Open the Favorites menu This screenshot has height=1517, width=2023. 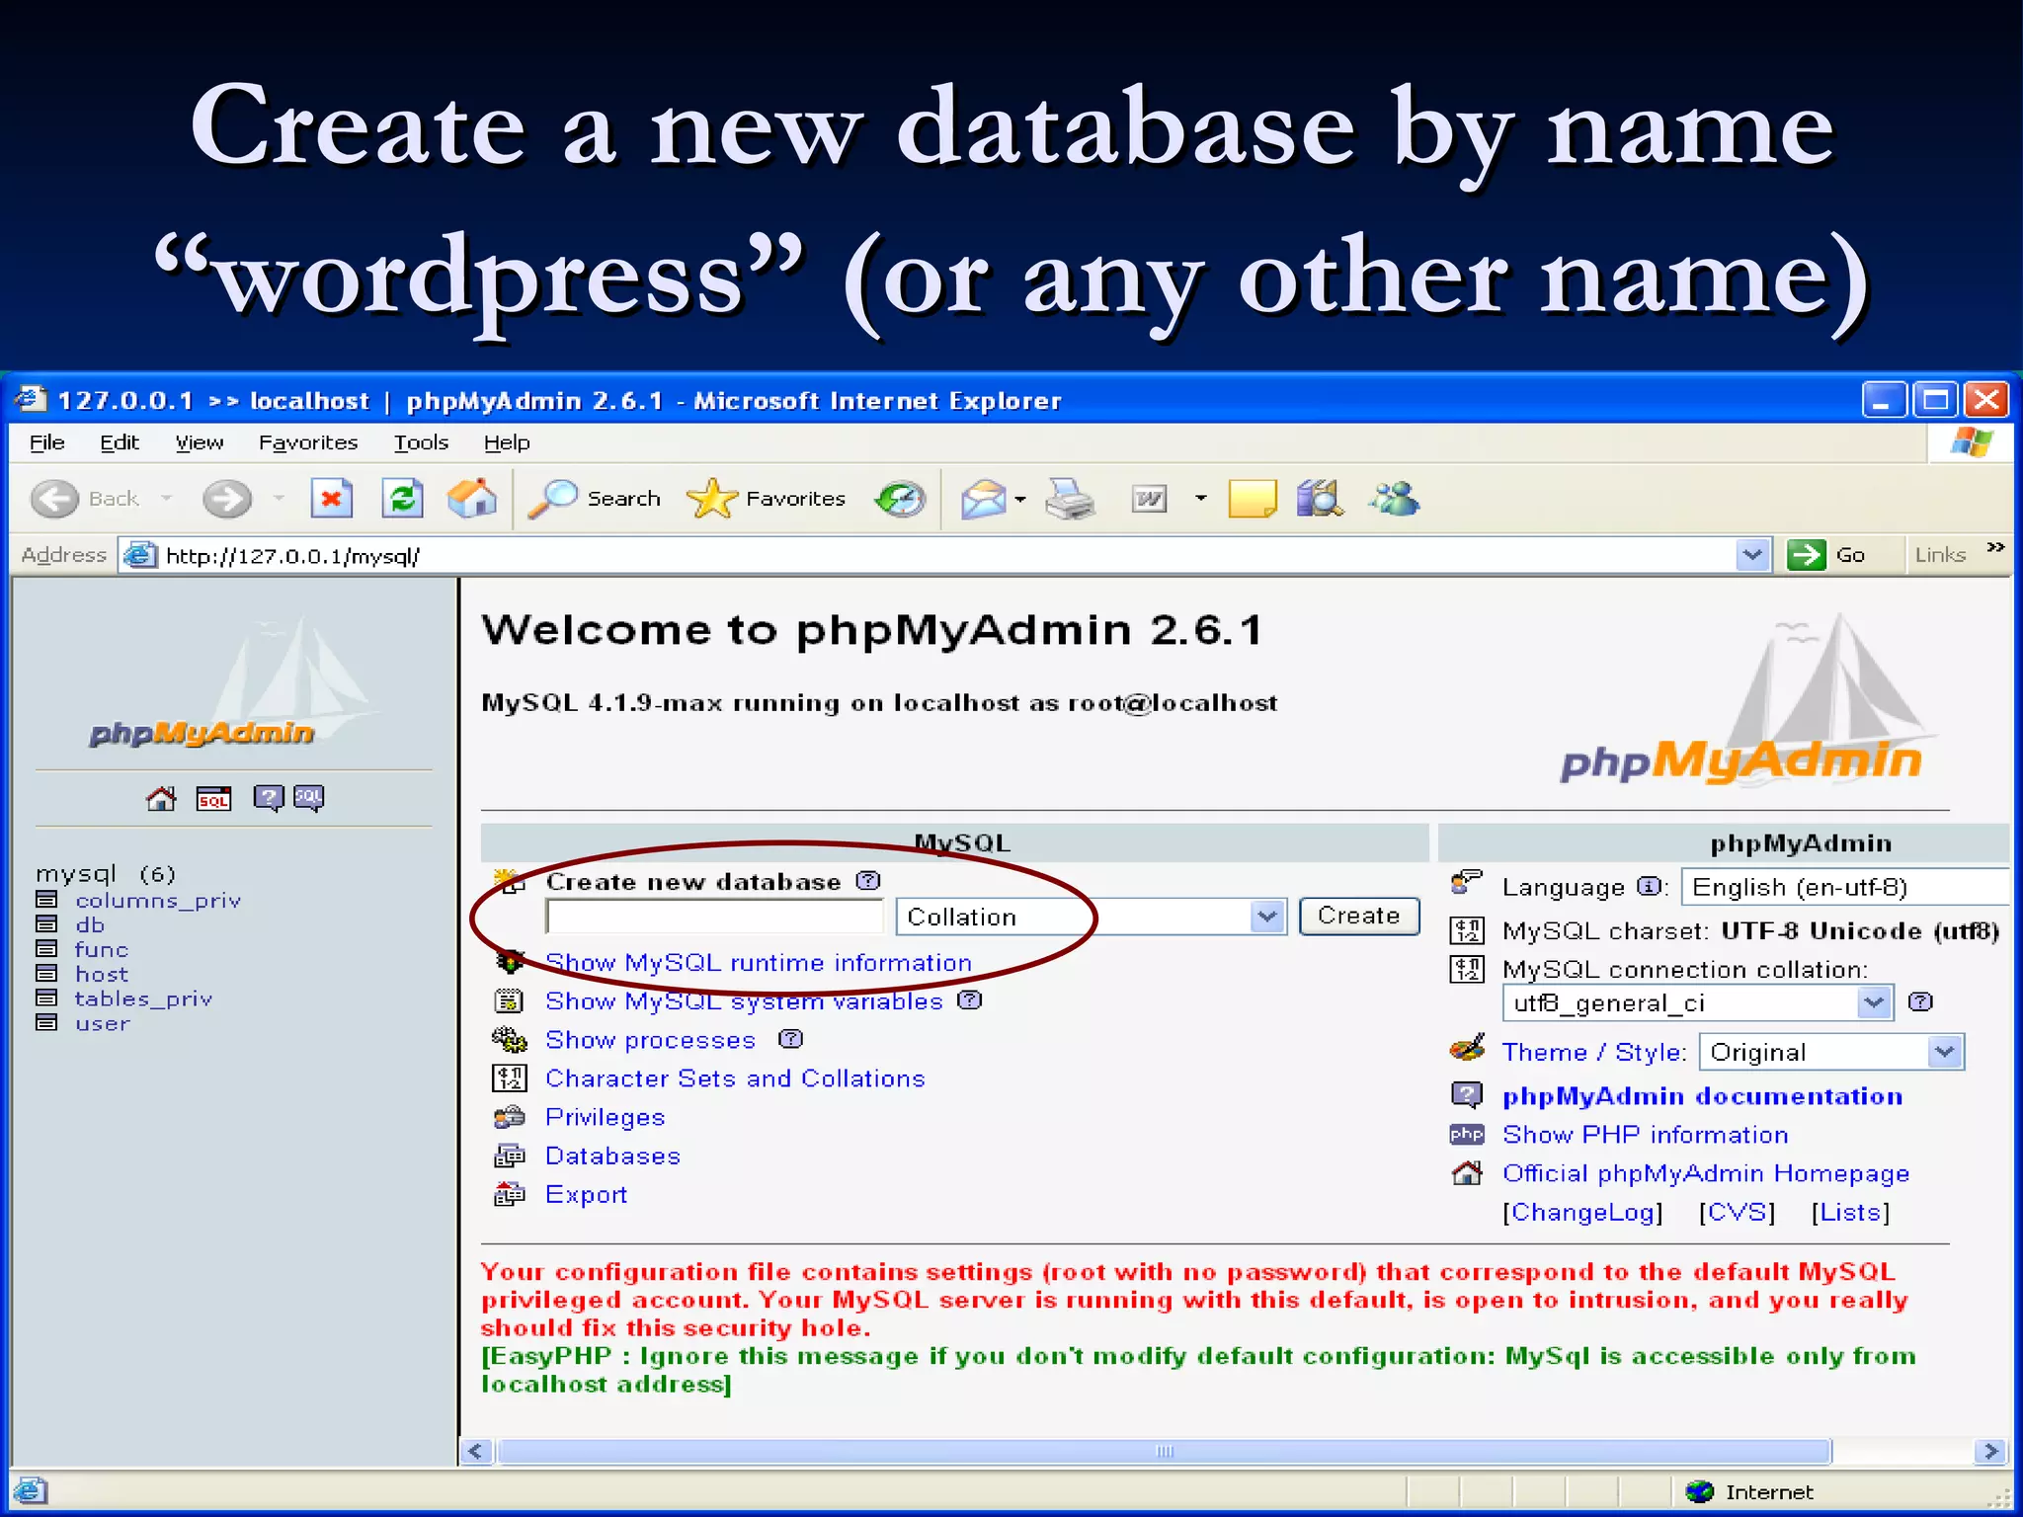point(308,442)
